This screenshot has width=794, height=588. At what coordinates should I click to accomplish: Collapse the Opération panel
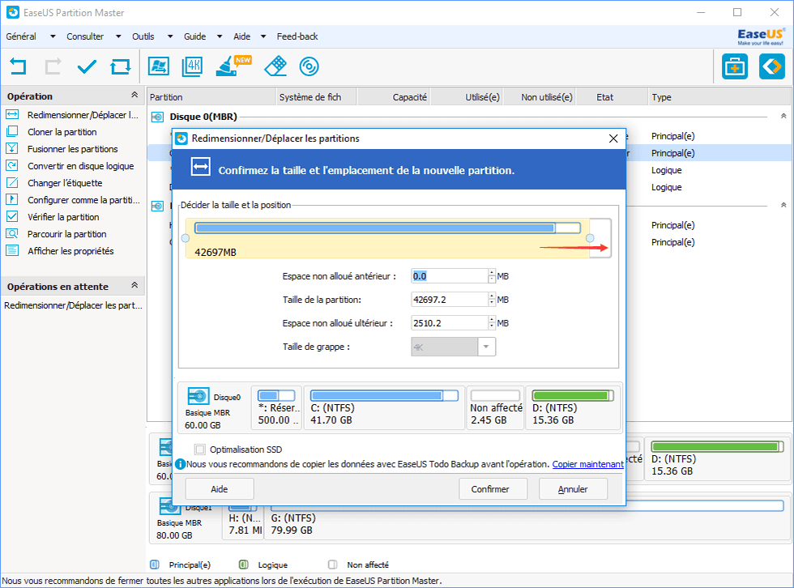[134, 95]
